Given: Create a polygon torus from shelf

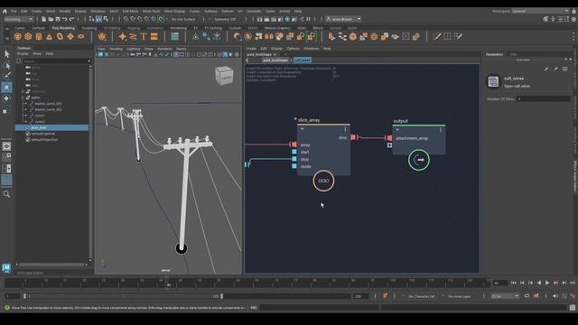Looking at the screenshot, I should [x=60, y=36].
